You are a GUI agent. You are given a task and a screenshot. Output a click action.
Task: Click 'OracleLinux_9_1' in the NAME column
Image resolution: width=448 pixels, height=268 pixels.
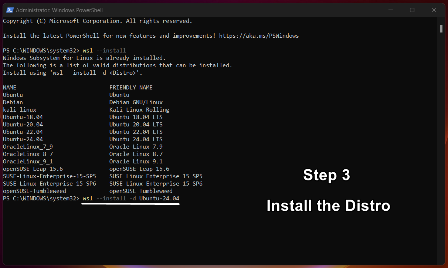[28, 162]
